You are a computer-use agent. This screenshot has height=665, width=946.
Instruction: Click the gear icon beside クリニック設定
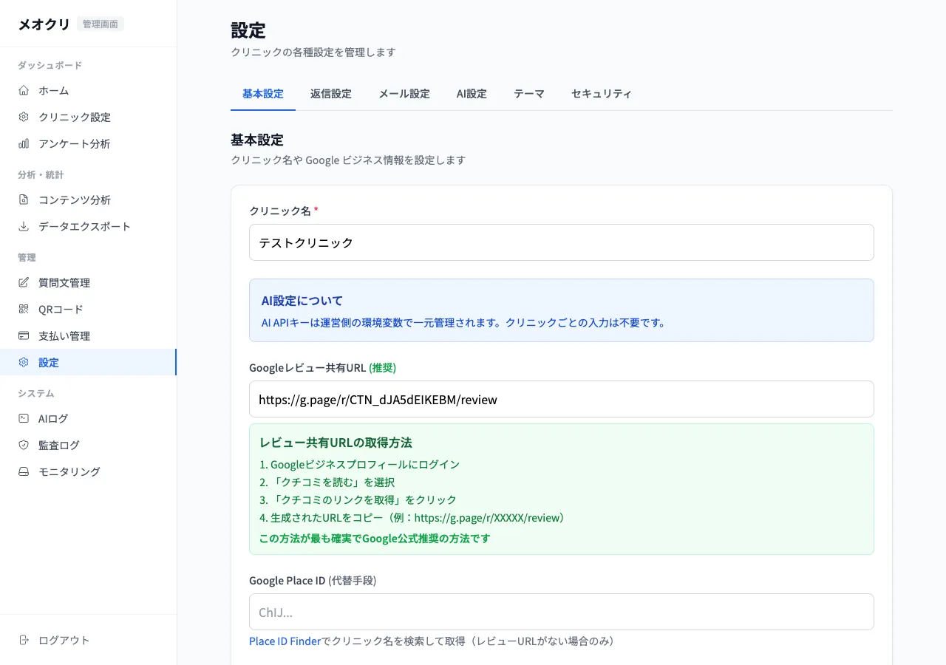click(x=24, y=117)
